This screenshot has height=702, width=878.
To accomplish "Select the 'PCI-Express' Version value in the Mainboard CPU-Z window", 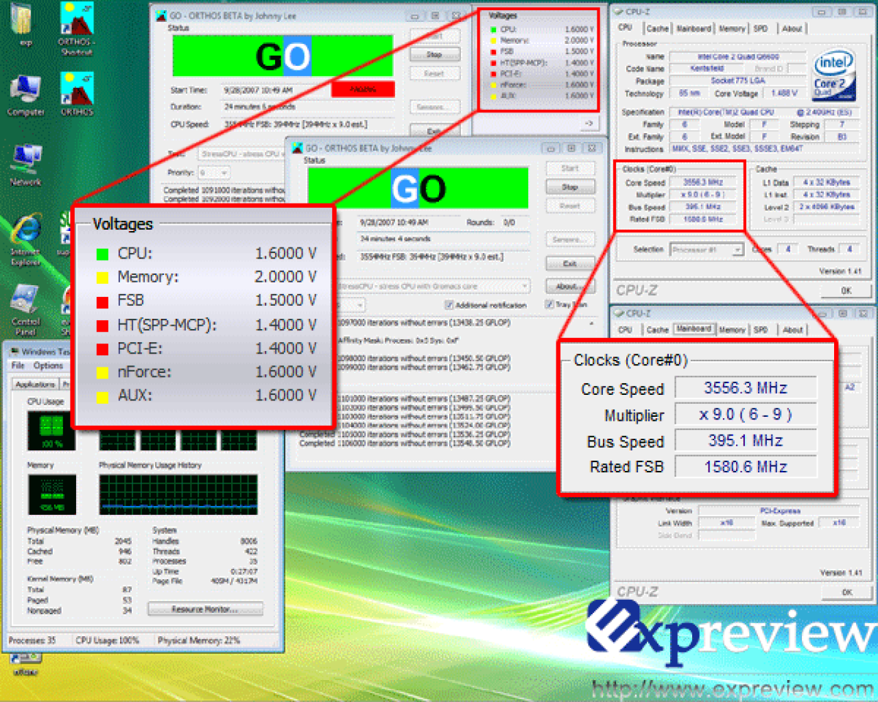I will (x=780, y=511).
